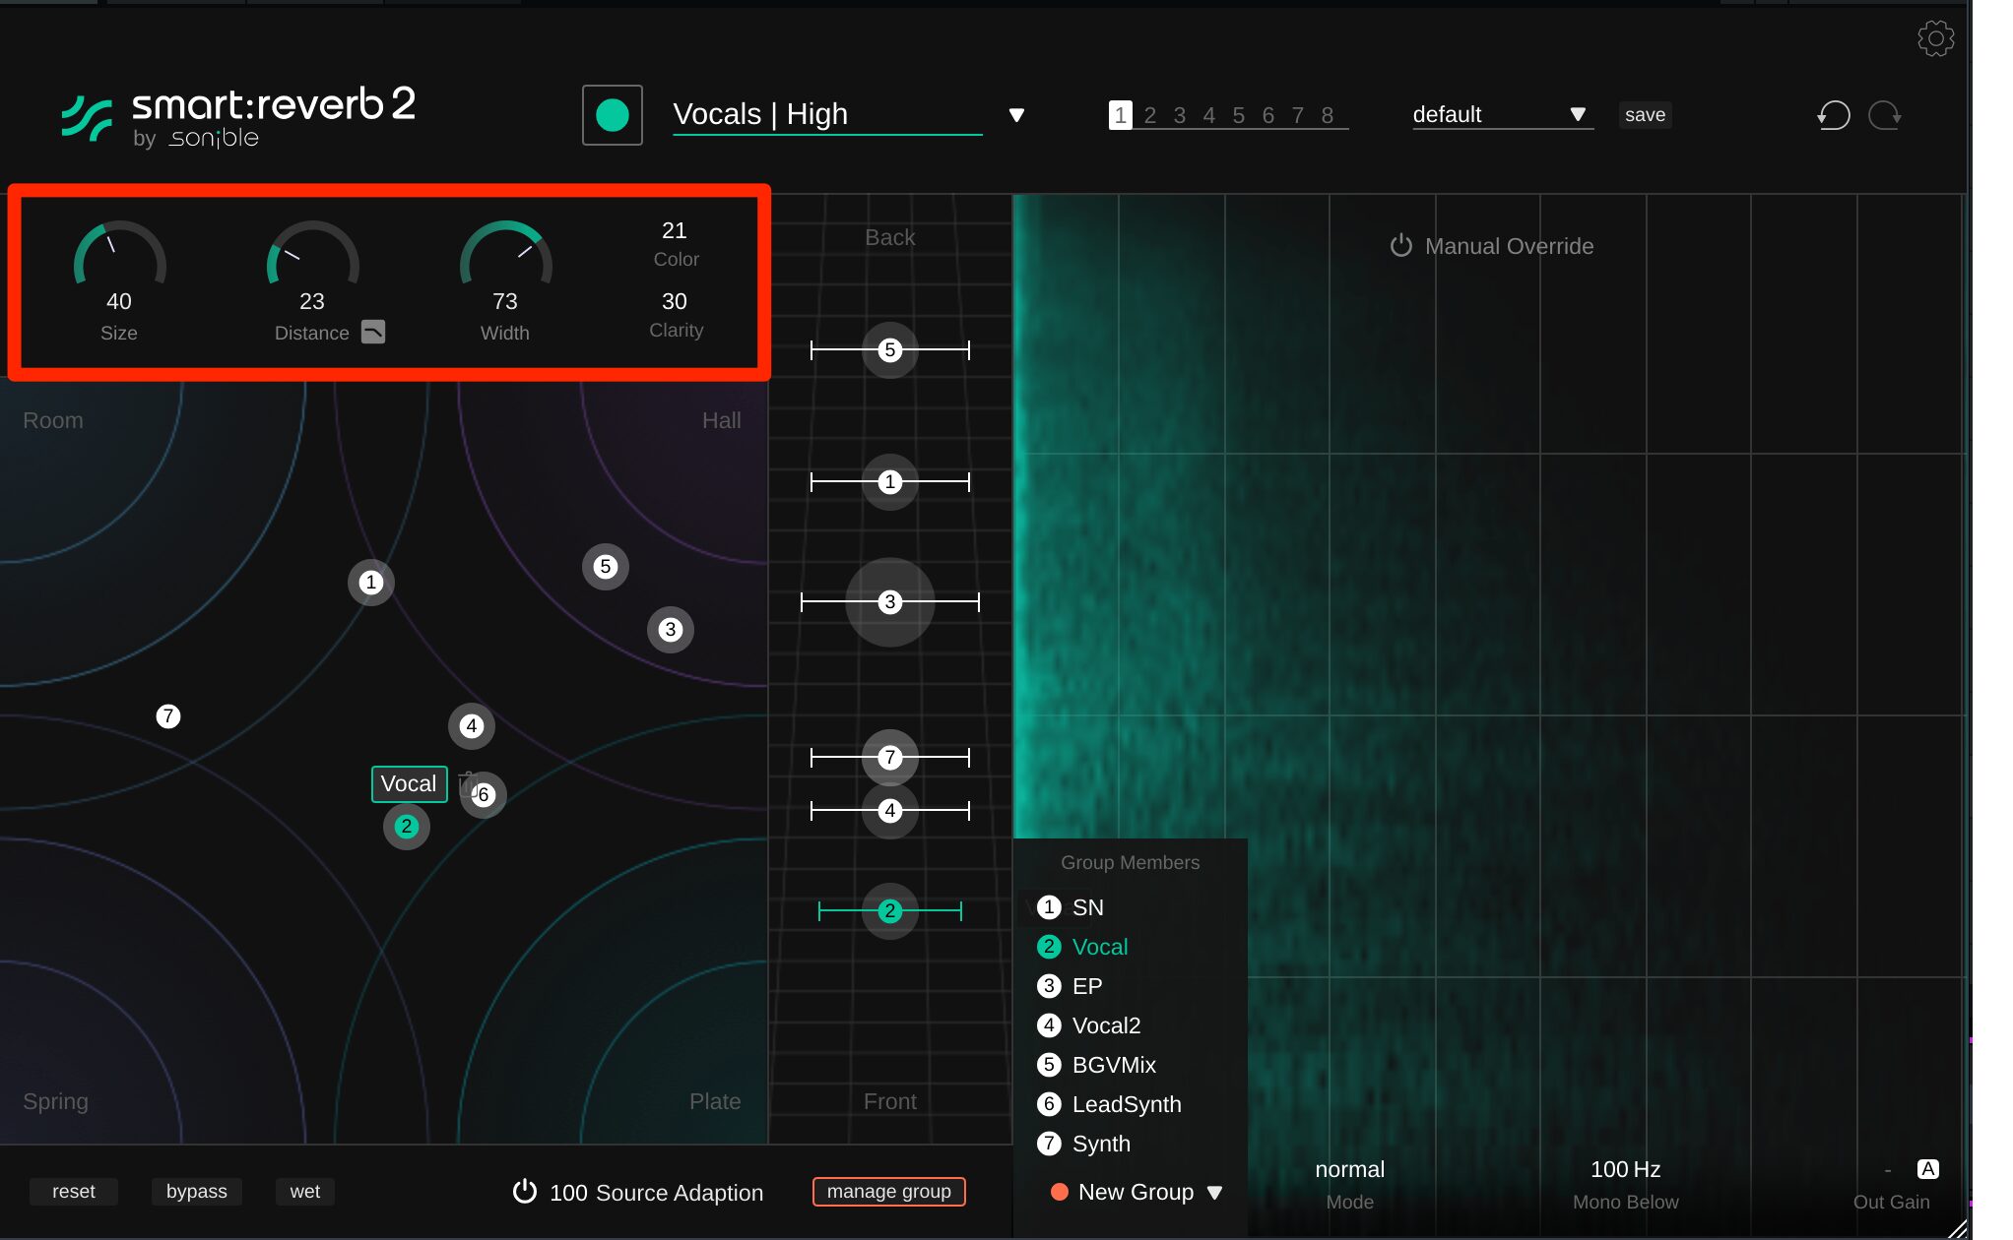
Task: Click the Distance knob
Action: pos(312,254)
